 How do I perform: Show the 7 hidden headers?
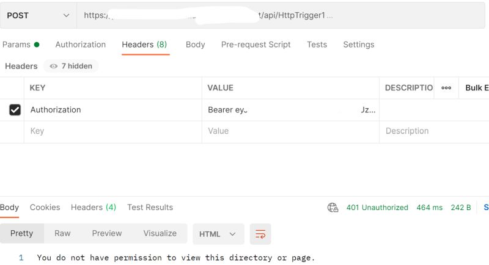click(x=71, y=66)
